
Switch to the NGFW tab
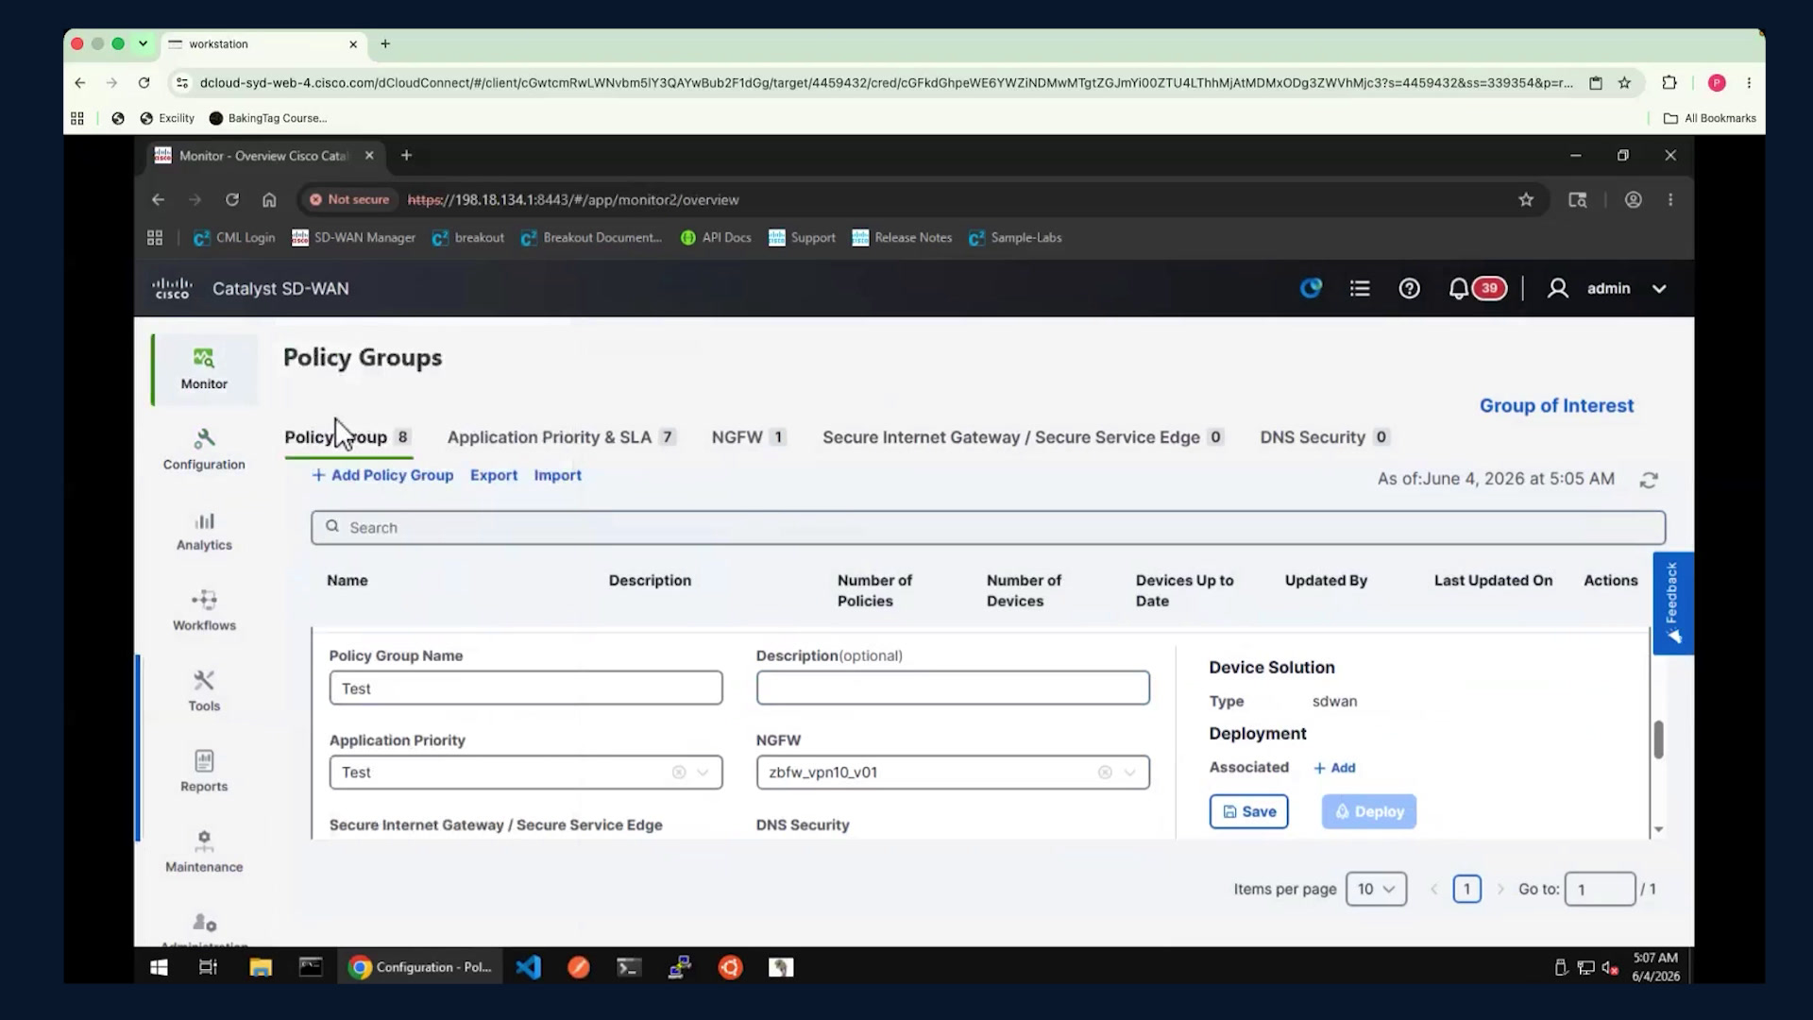coord(748,437)
